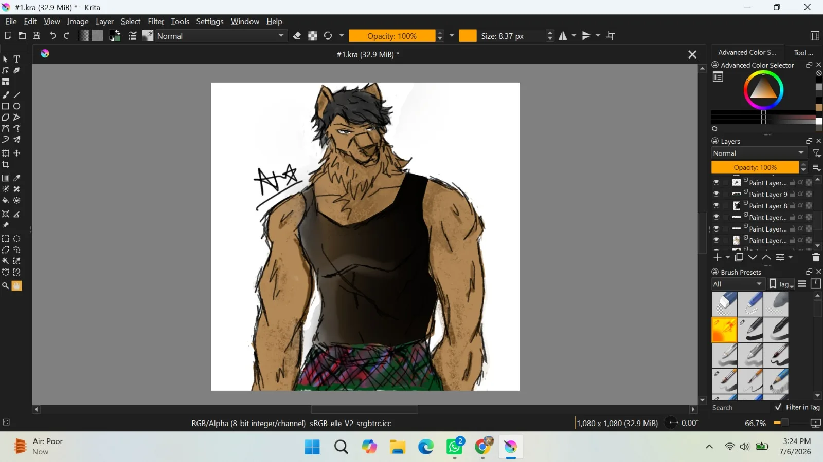Click the brush preset Search field
This screenshot has width=823, height=462.
[x=740, y=407]
